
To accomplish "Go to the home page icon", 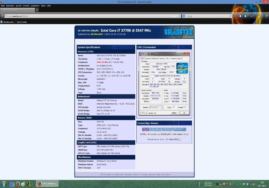I will [246, 16].
